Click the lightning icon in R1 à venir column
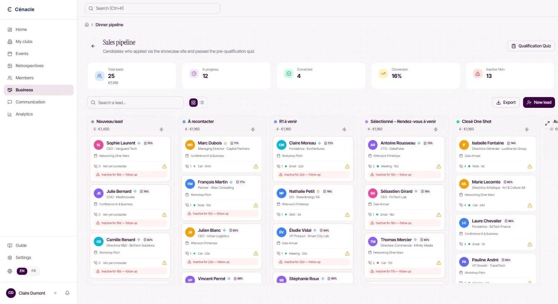Screen dimensions: 558x304 click(x=345, y=130)
